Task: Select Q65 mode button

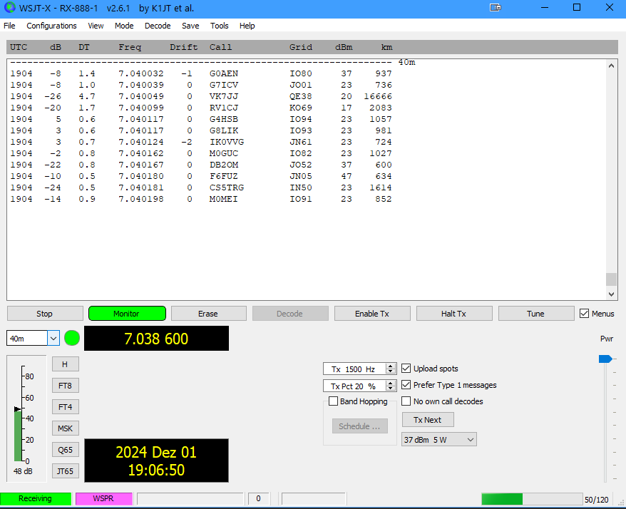Action: [65, 450]
